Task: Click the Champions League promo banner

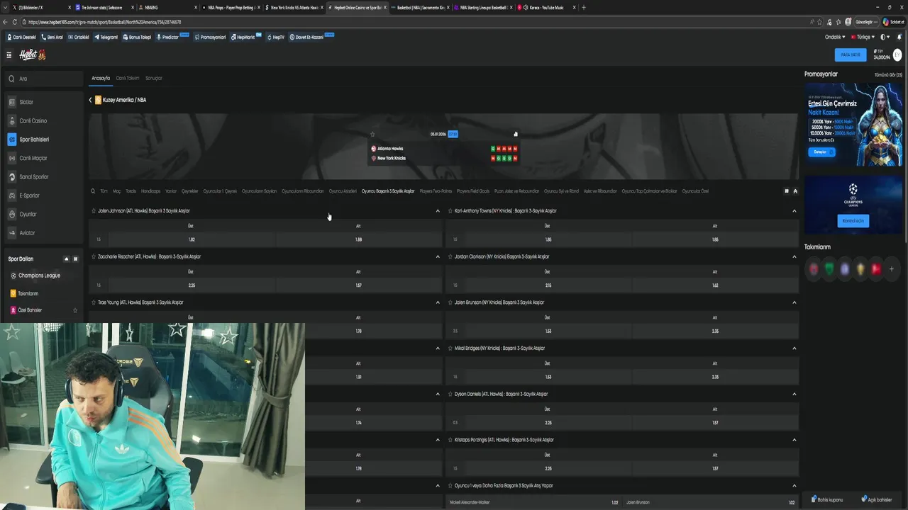Action: [853, 205]
